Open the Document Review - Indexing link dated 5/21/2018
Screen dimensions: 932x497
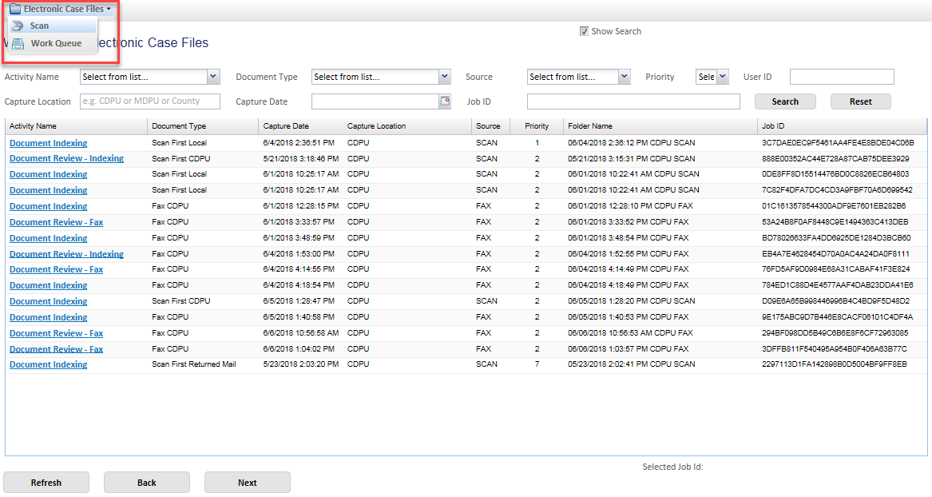click(x=66, y=158)
